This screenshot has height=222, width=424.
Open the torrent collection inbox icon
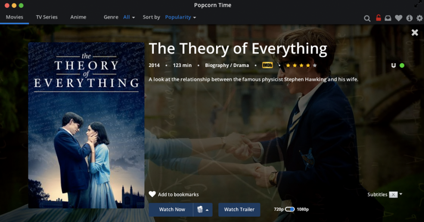(388, 18)
